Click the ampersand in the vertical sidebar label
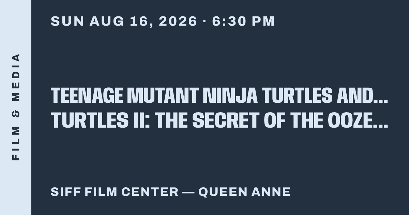 click(x=16, y=113)
